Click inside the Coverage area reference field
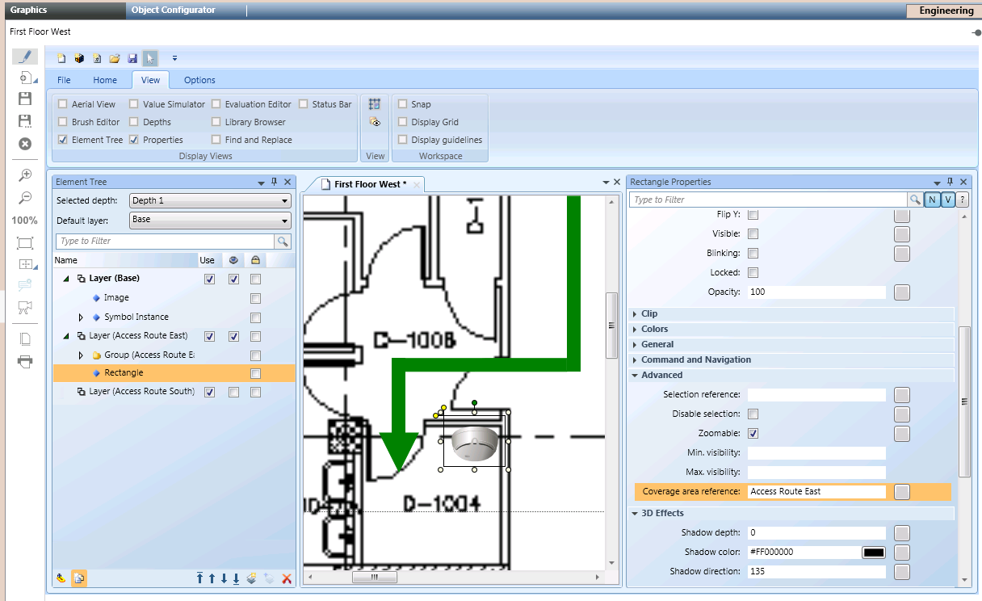 pos(816,491)
